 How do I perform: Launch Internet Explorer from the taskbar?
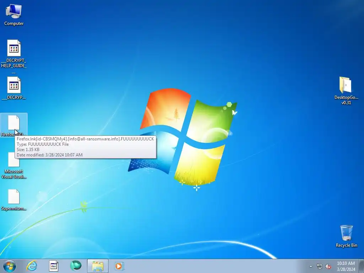click(x=32, y=266)
